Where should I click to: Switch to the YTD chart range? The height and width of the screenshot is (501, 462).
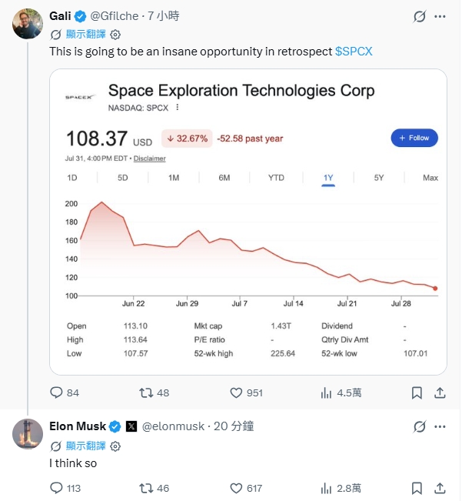tap(276, 178)
